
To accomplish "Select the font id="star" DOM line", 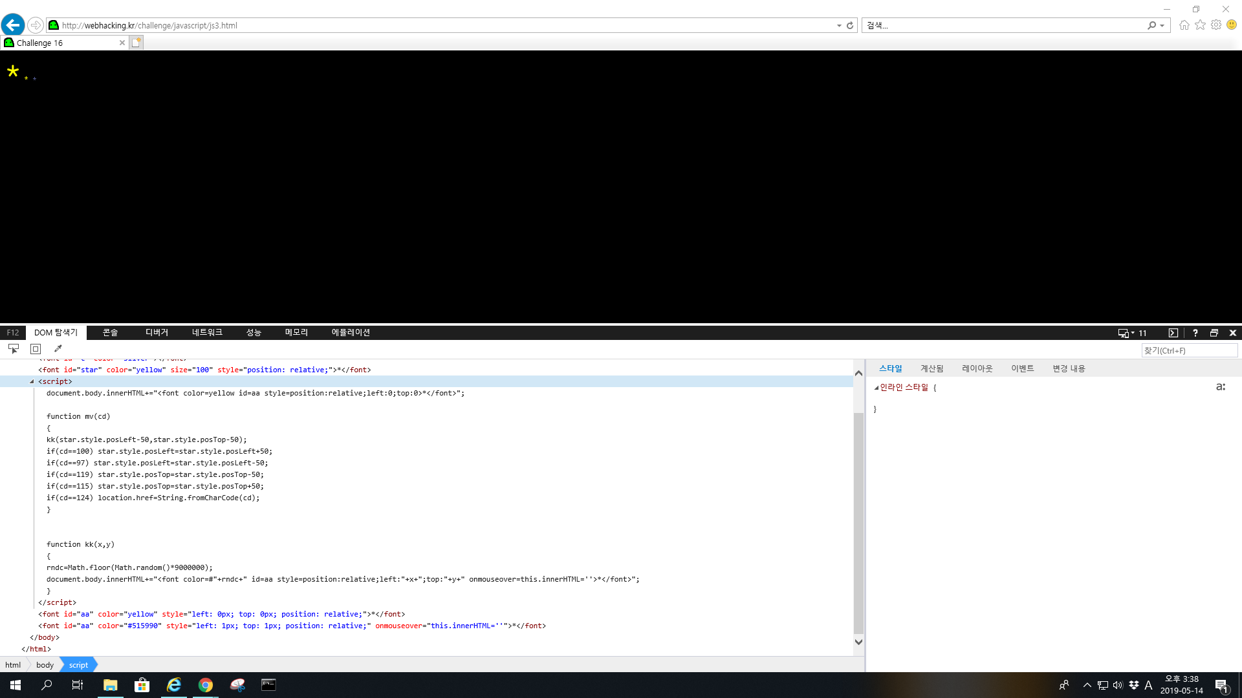I will tap(204, 370).
